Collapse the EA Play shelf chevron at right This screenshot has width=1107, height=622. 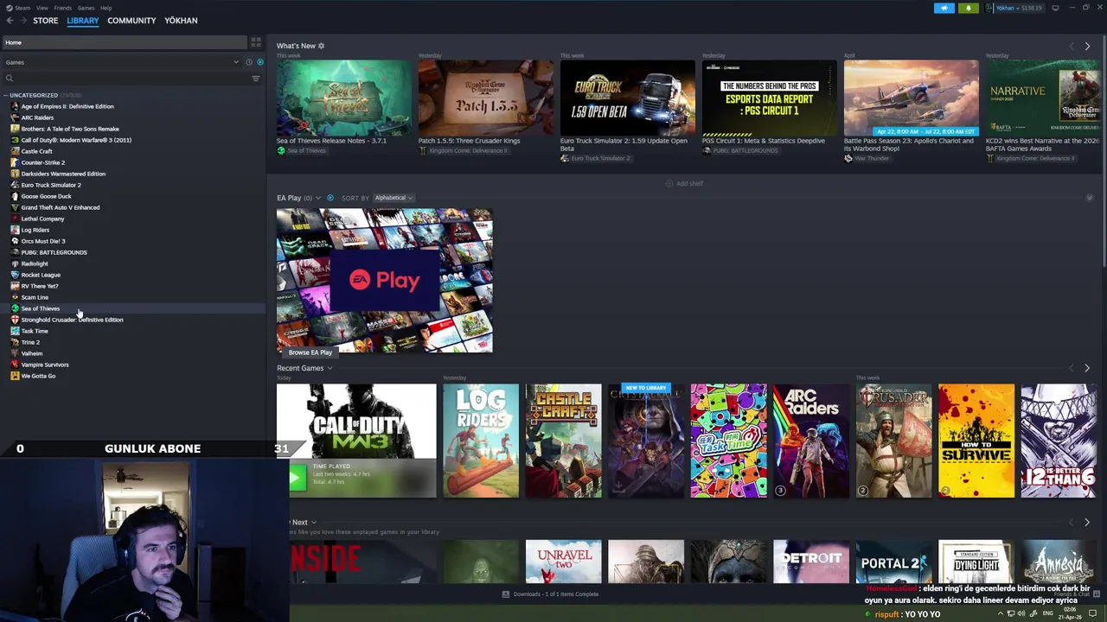(x=1089, y=198)
